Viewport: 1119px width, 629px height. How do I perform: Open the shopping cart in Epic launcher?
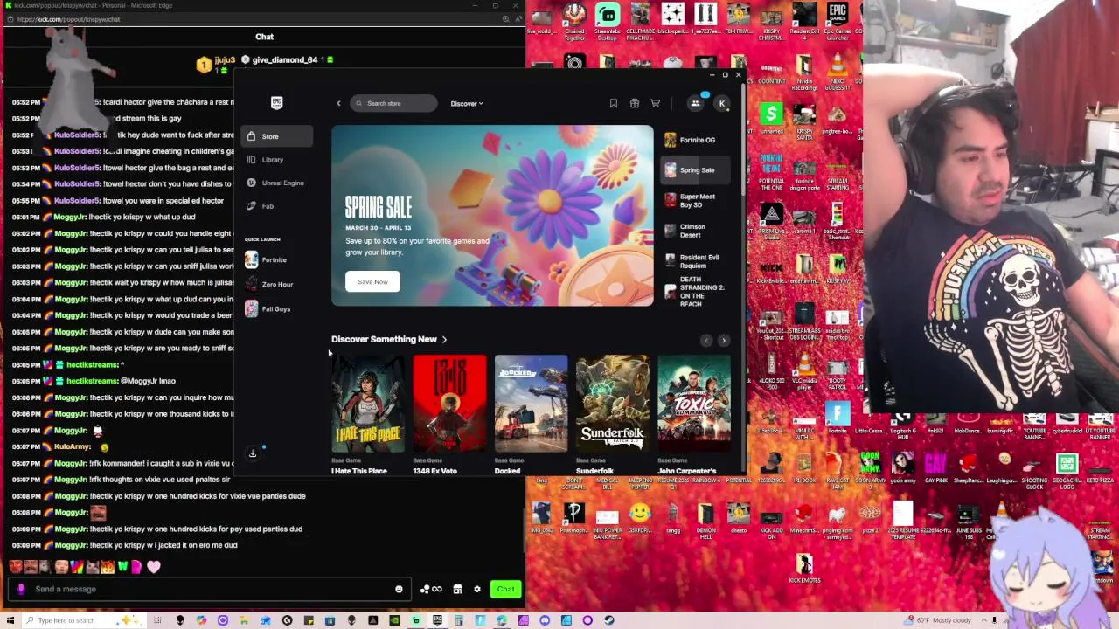tap(655, 103)
